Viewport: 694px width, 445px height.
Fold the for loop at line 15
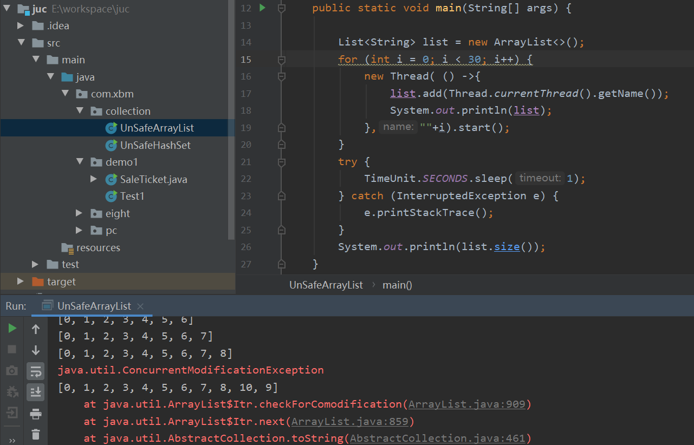pyautogui.click(x=281, y=60)
